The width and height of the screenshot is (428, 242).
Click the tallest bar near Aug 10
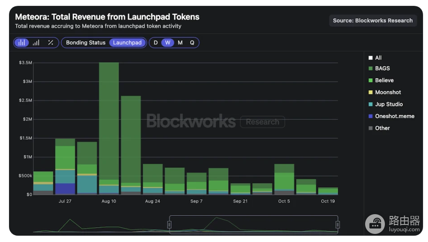tap(109, 128)
